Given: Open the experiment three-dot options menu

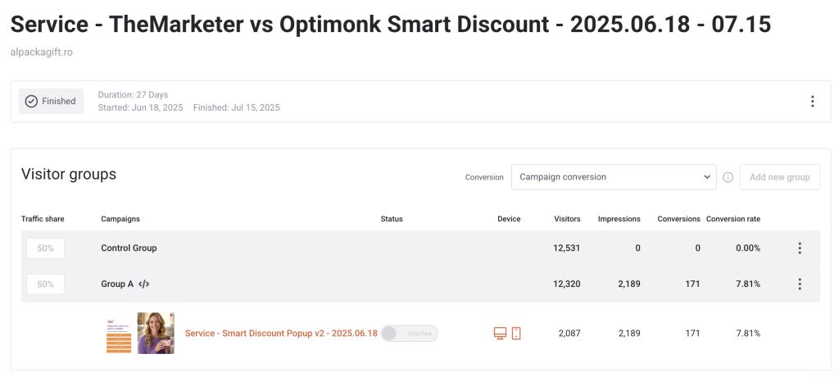Looking at the screenshot, I should point(812,102).
